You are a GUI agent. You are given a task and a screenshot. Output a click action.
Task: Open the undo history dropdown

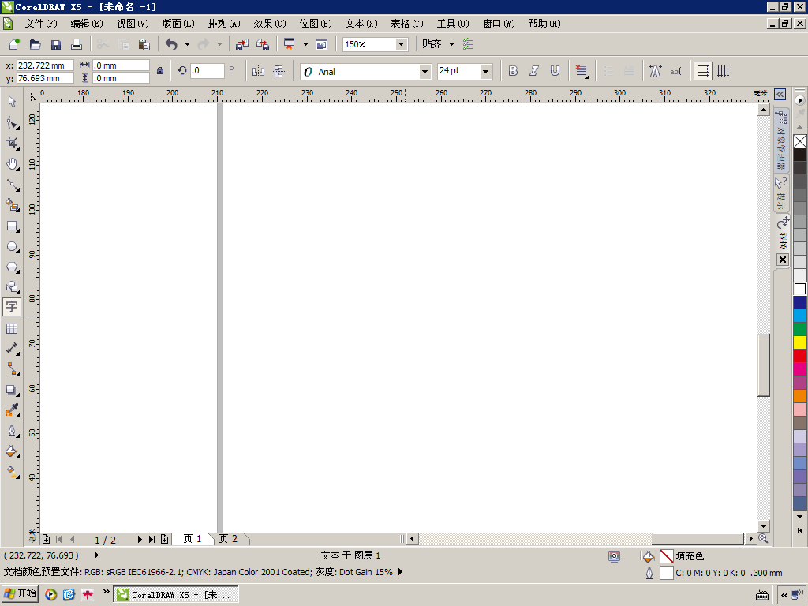pos(187,45)
